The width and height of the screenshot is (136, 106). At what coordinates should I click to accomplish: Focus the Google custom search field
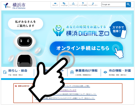[x=114, y=5]
